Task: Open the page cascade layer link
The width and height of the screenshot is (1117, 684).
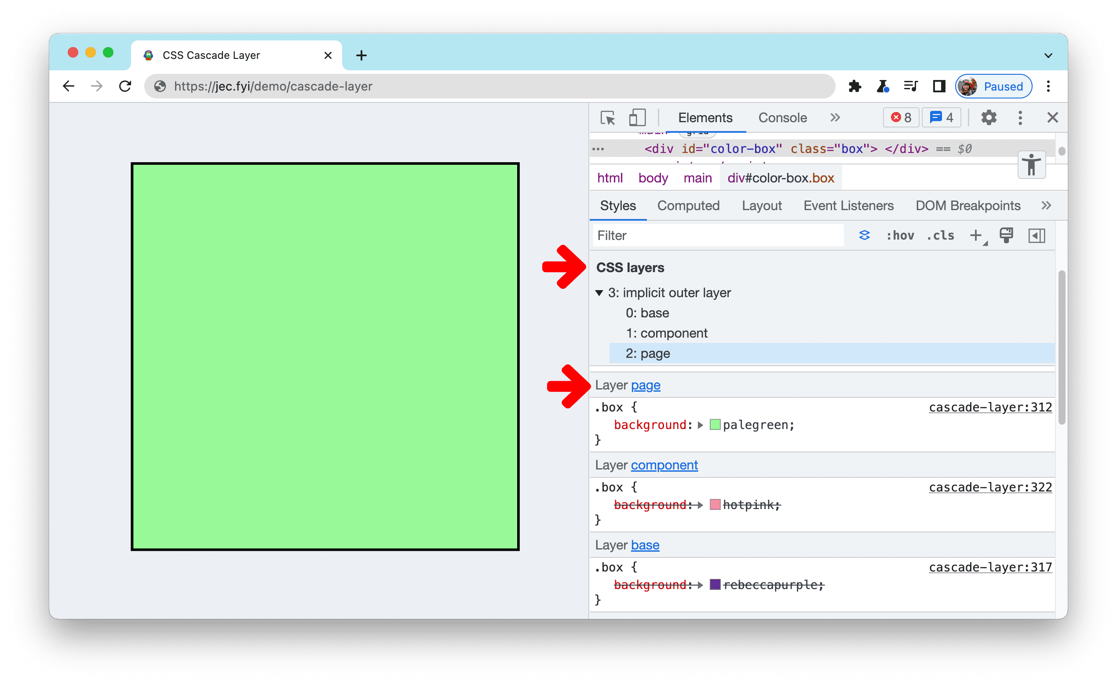Action: click(646, 385)
